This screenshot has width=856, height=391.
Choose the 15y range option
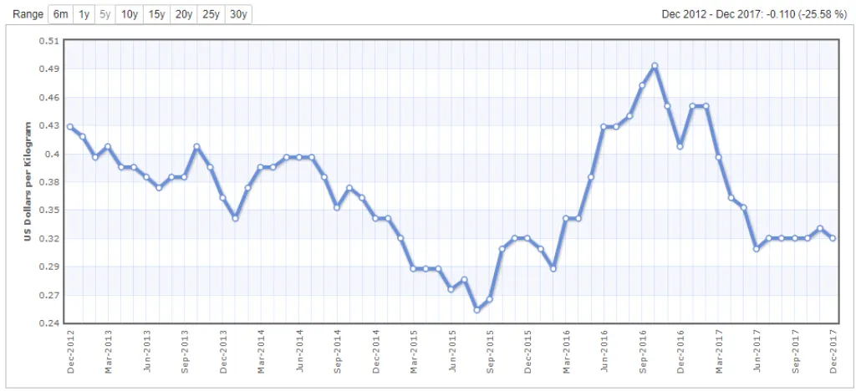[x=156, y=14]
